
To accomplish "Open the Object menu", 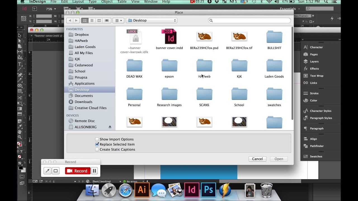I will click(x=107, y=2).
